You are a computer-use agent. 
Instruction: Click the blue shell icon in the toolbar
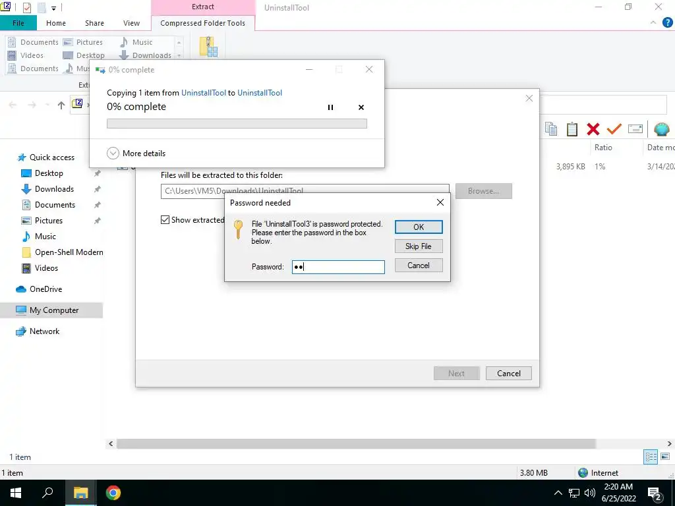[x=661, y=128]
